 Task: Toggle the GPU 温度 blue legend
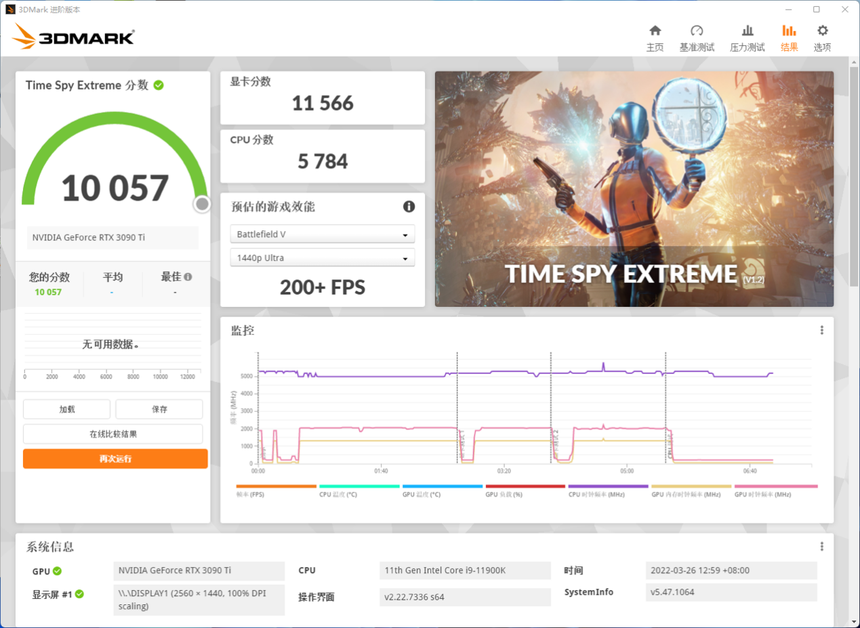[443, 490]
